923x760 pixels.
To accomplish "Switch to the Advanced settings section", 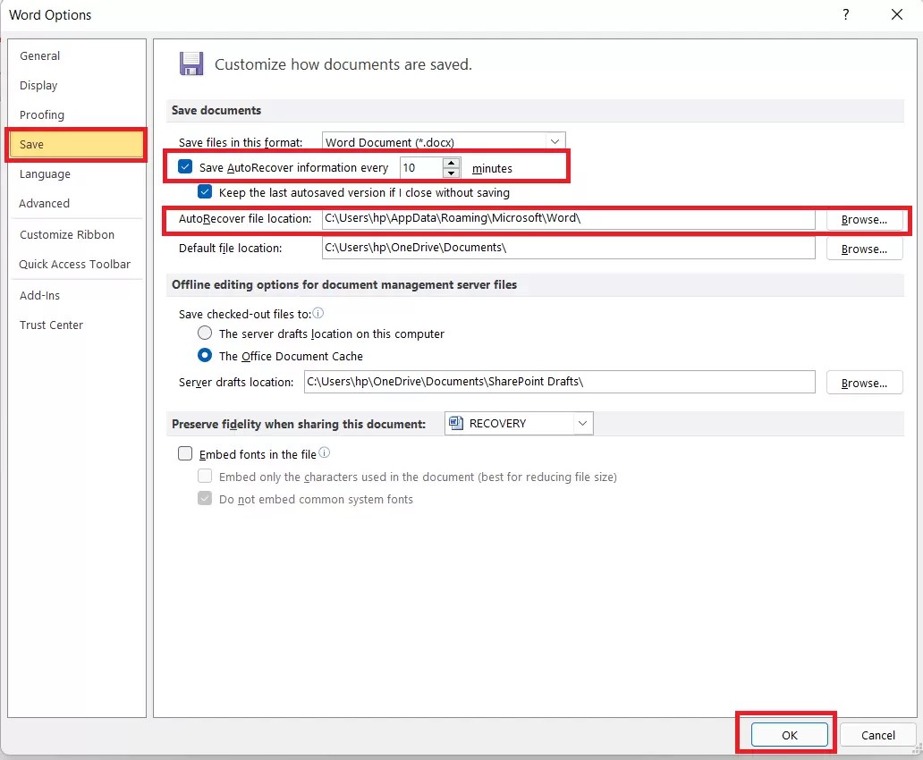I will 44,203.
